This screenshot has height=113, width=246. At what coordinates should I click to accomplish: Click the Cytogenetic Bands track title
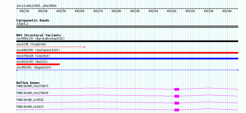coord(33,20)
